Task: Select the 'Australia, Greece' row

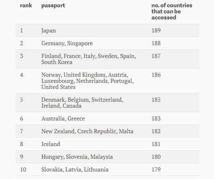Action: coord(107,119)
